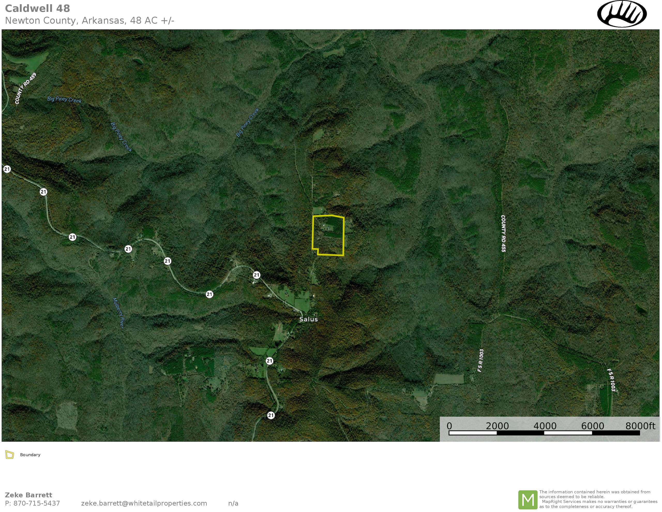Screen dimensions: 662x512
Task: Click the Zeke Barrett agent name
Action: 28,495
